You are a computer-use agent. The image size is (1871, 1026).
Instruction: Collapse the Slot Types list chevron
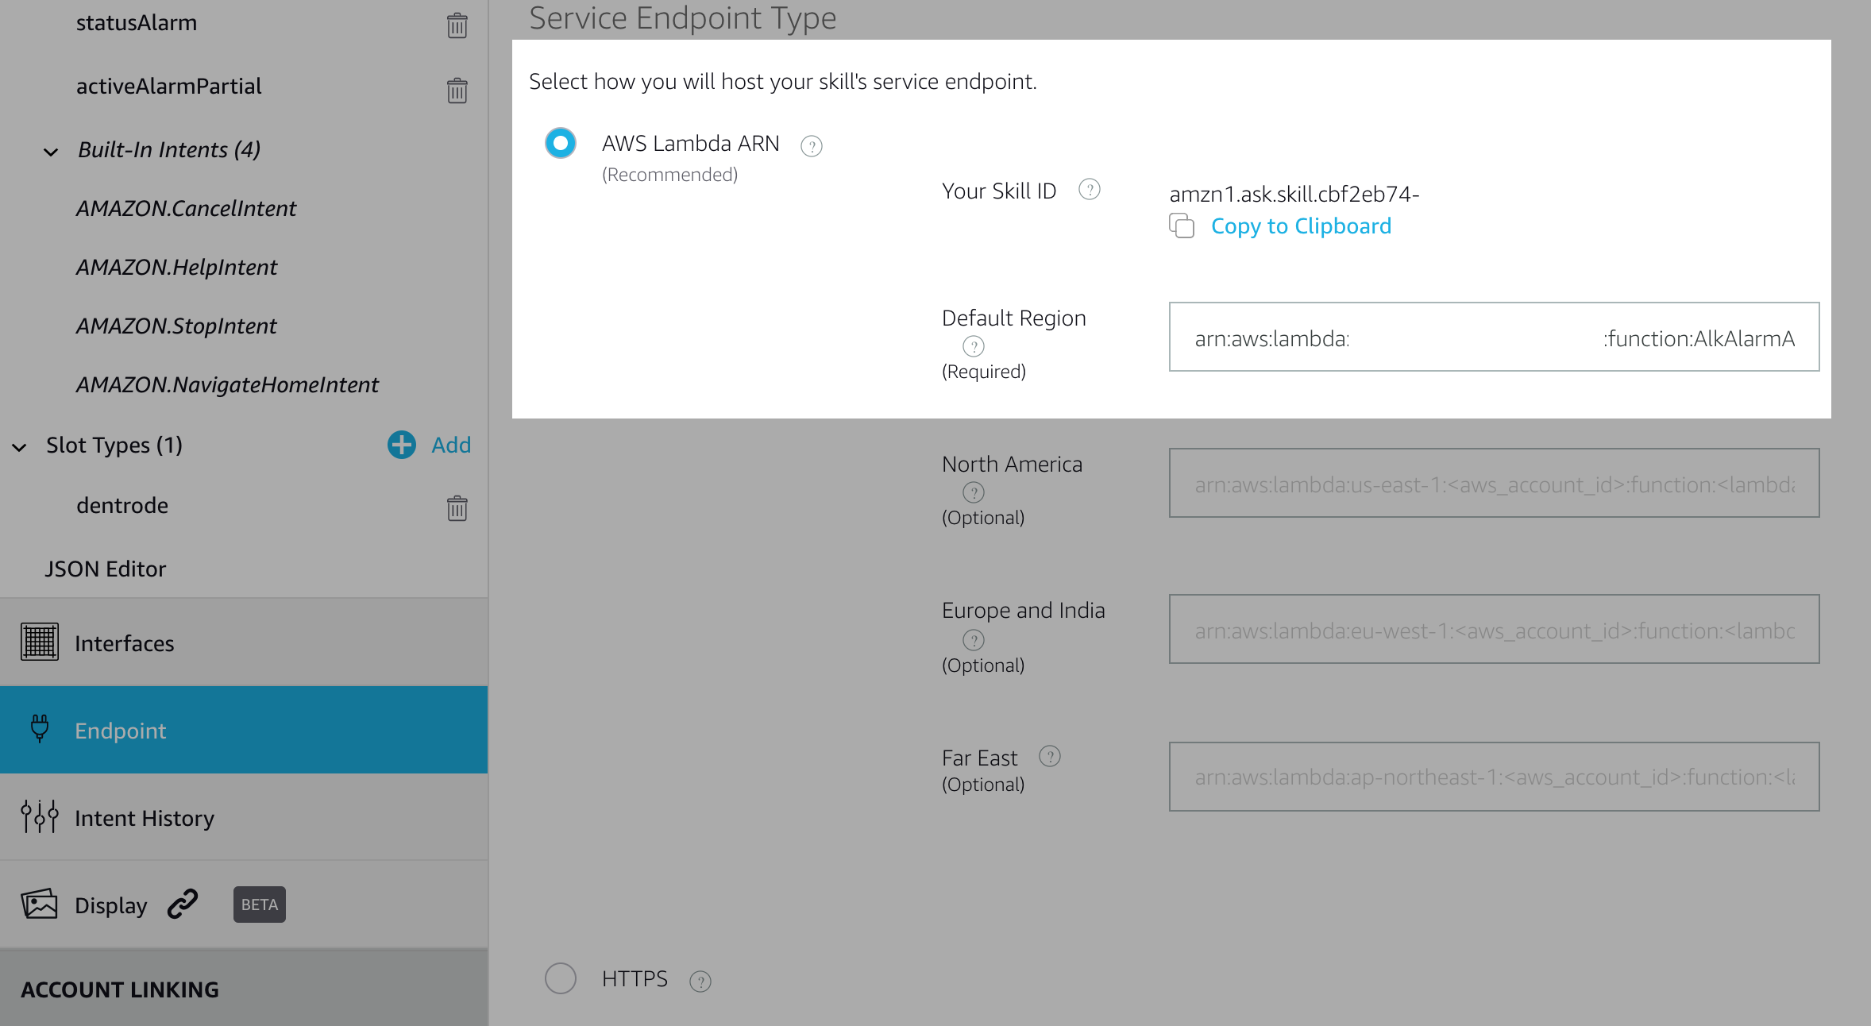(x=20, y=447)
